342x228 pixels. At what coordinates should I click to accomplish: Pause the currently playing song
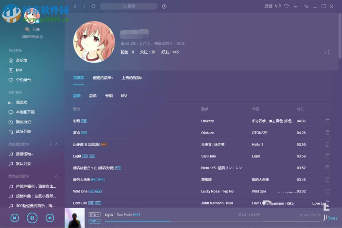point(32,218)
